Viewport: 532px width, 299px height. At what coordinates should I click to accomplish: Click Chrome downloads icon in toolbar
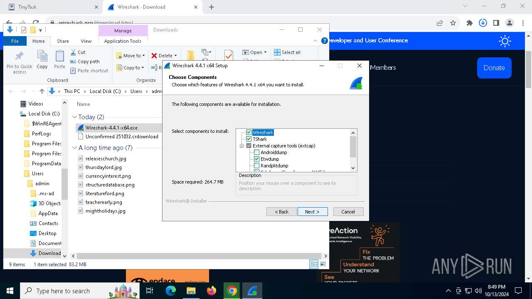pos(483,23)
